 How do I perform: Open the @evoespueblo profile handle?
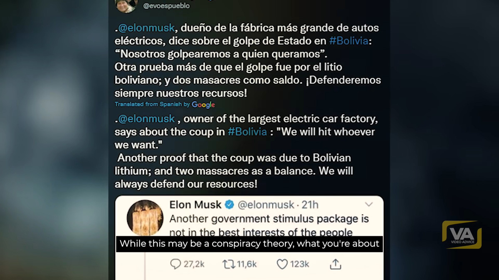pos(166,6)
